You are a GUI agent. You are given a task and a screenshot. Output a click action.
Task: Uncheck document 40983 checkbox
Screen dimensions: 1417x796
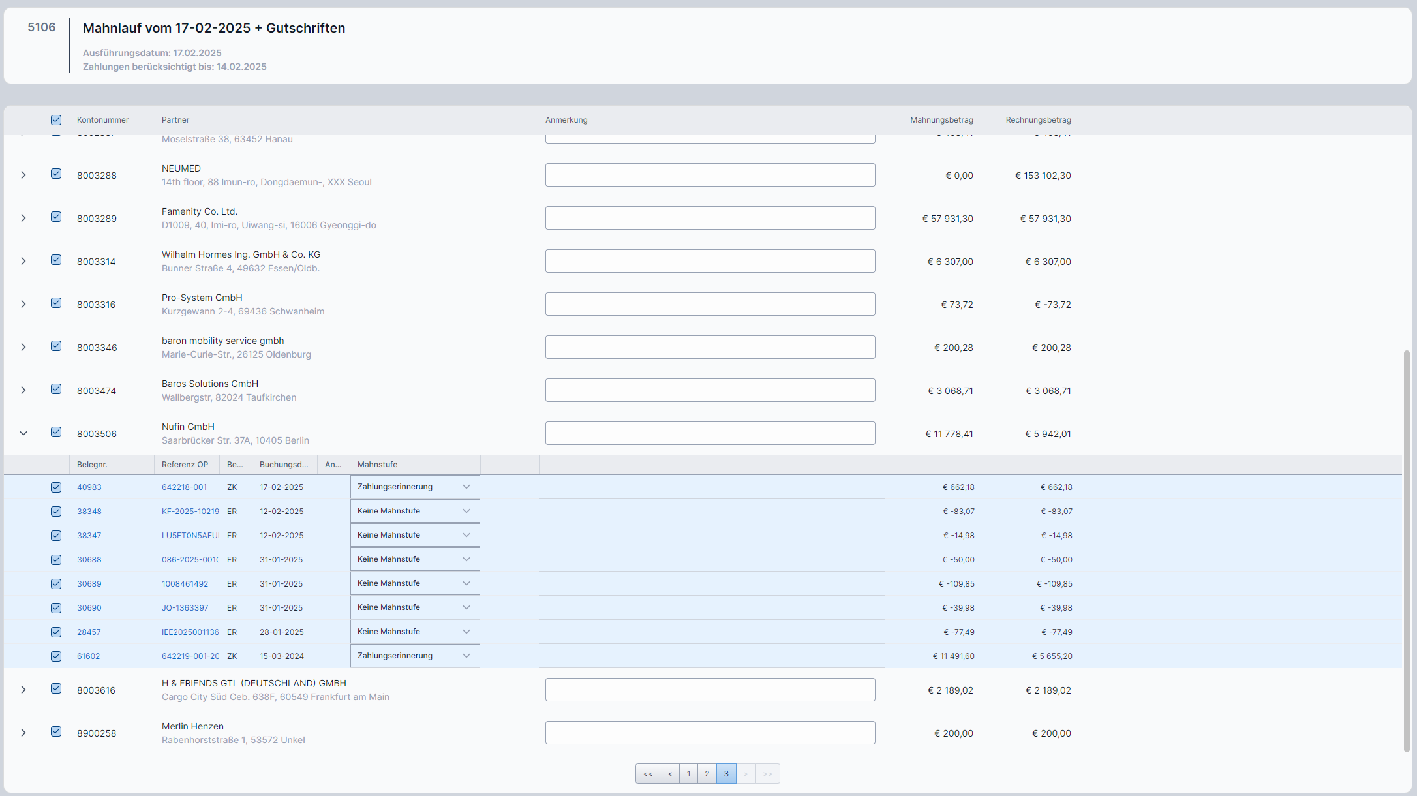coord(56,487)
